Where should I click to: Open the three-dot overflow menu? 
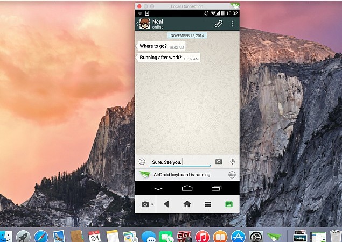233,24
